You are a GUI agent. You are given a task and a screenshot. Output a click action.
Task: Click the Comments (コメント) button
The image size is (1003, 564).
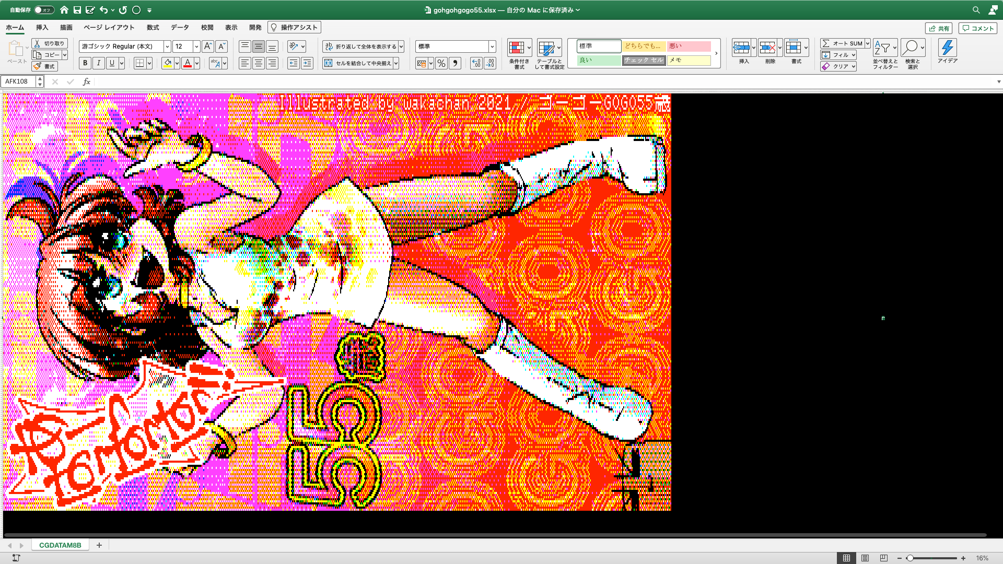pyautogui.click(x=977, y=28)
